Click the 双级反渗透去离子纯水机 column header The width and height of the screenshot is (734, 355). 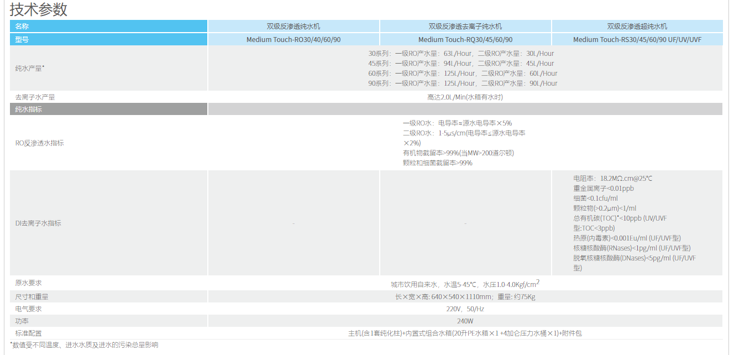point(465,26)
